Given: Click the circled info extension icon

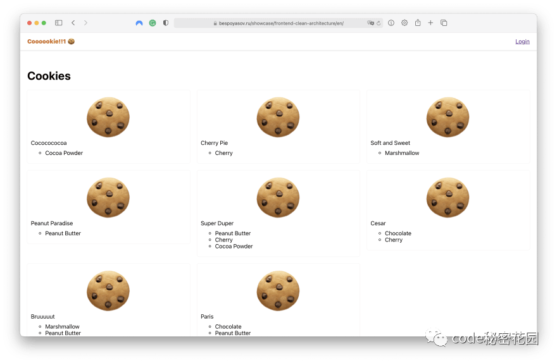Looking at the screenshot, I should pyautogui.click(x=391, y=23).
